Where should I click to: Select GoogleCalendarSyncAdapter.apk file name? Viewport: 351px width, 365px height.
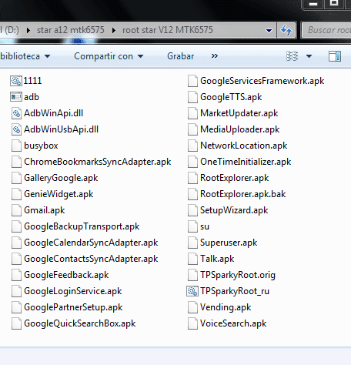(x=91, y=243)
